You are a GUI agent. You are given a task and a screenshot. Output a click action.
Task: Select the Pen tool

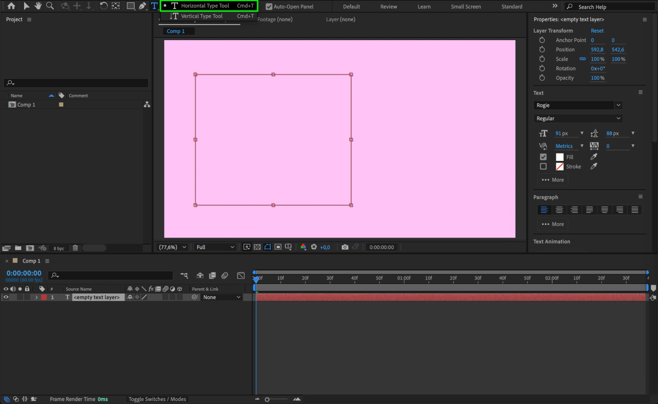pyautogui.click(x=142, y=6)
